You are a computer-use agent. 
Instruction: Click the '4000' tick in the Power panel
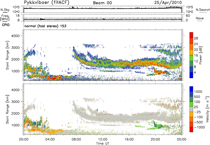pyautogui.click(x=15, y=36)
